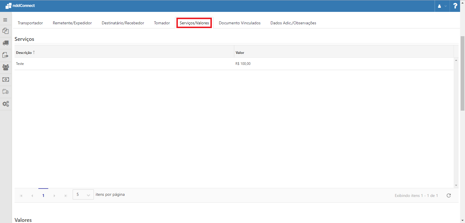Screen dimensions: 465x223
Task: Open the user account dropdown
Action: 442,6
